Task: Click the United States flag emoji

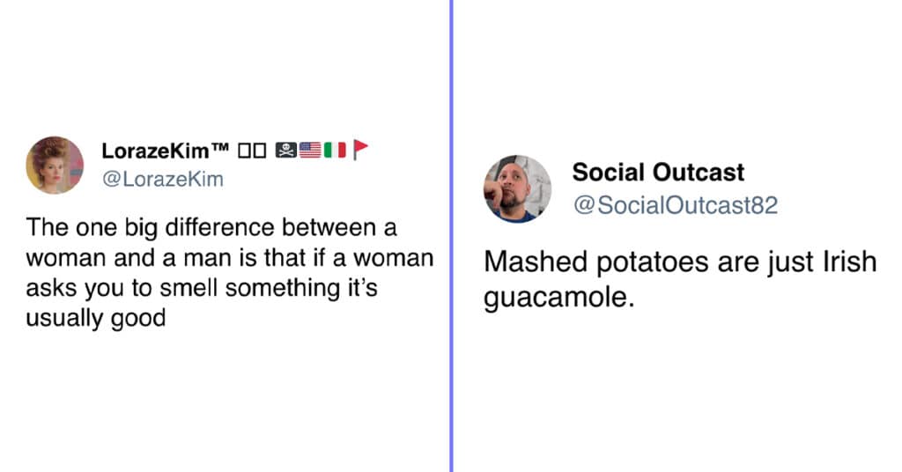Action: [x=310, y=150]
